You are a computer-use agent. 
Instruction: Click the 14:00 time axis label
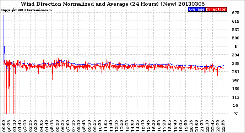[132, 126]
